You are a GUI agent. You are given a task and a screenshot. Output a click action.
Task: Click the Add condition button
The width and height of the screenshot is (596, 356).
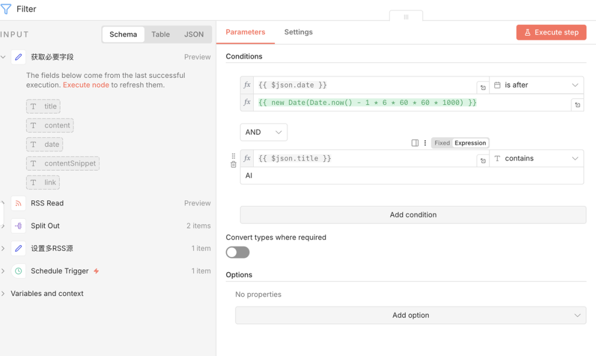(x=413, y=215)
